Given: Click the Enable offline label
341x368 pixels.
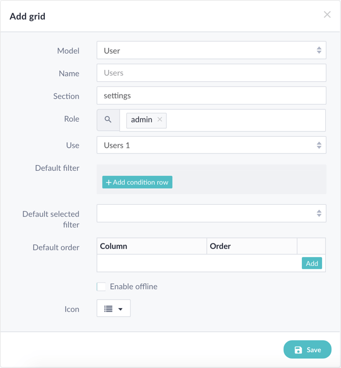Looking at the screenshot, I should [x=134, y=287].
